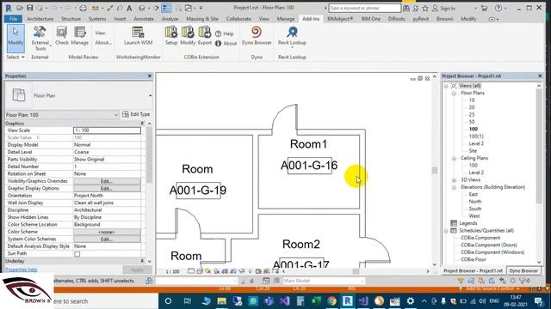Open the Floor Plan: 100 instance dropdown
The width and height of the screenshot is (551, 309).
coord(62,114)
